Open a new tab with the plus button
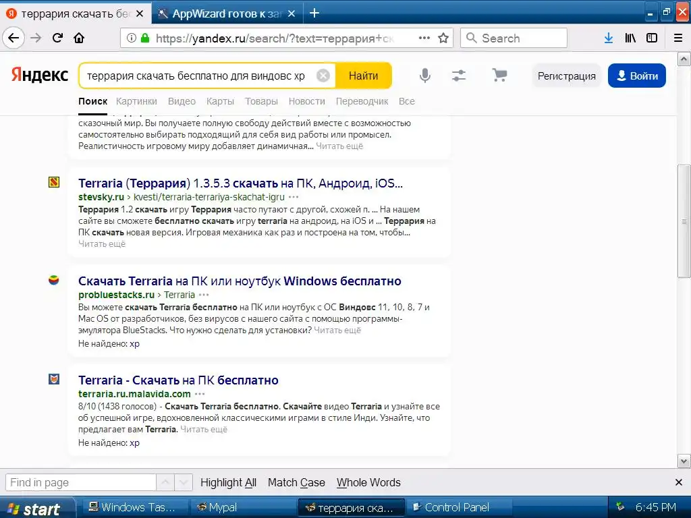This screenshot has height=518, width=691. tap(314, 13)
